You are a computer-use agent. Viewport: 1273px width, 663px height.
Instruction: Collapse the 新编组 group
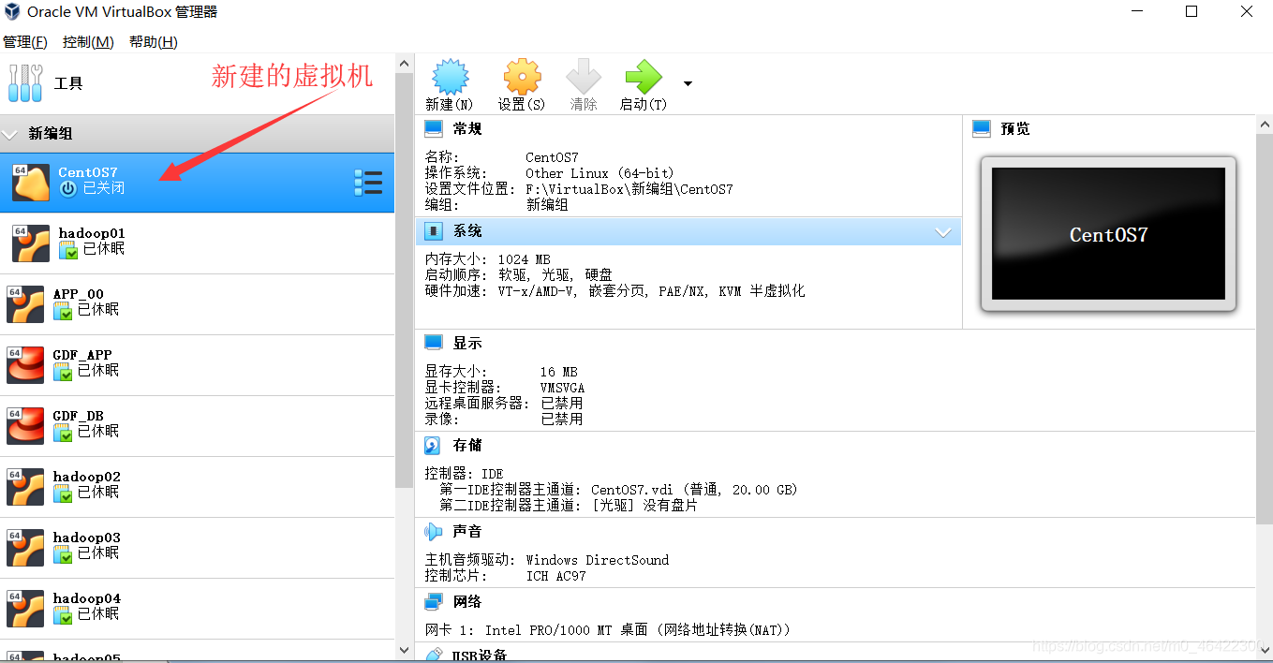pos(11,134)
